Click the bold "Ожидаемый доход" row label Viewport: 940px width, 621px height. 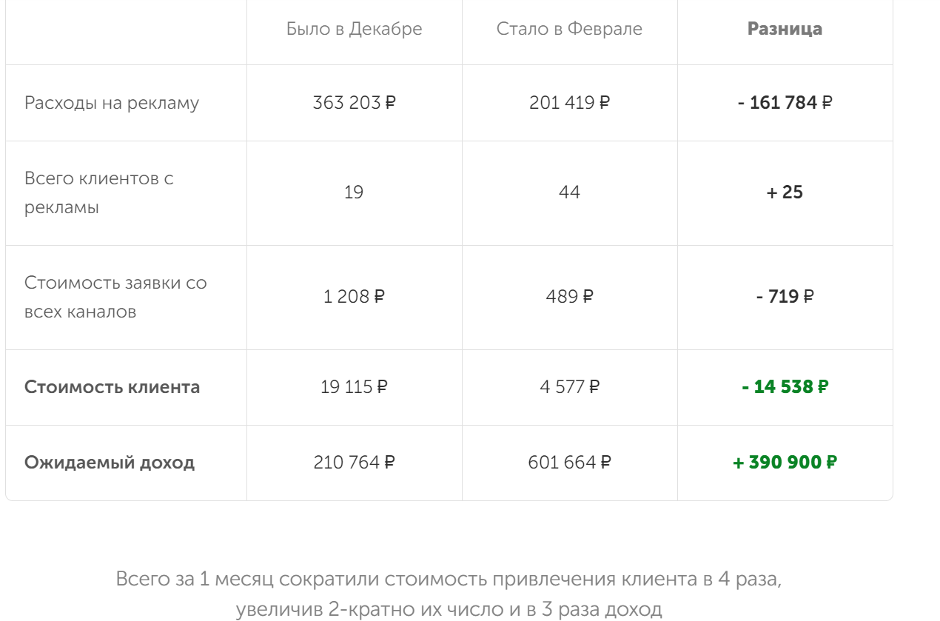pos(110,463)
